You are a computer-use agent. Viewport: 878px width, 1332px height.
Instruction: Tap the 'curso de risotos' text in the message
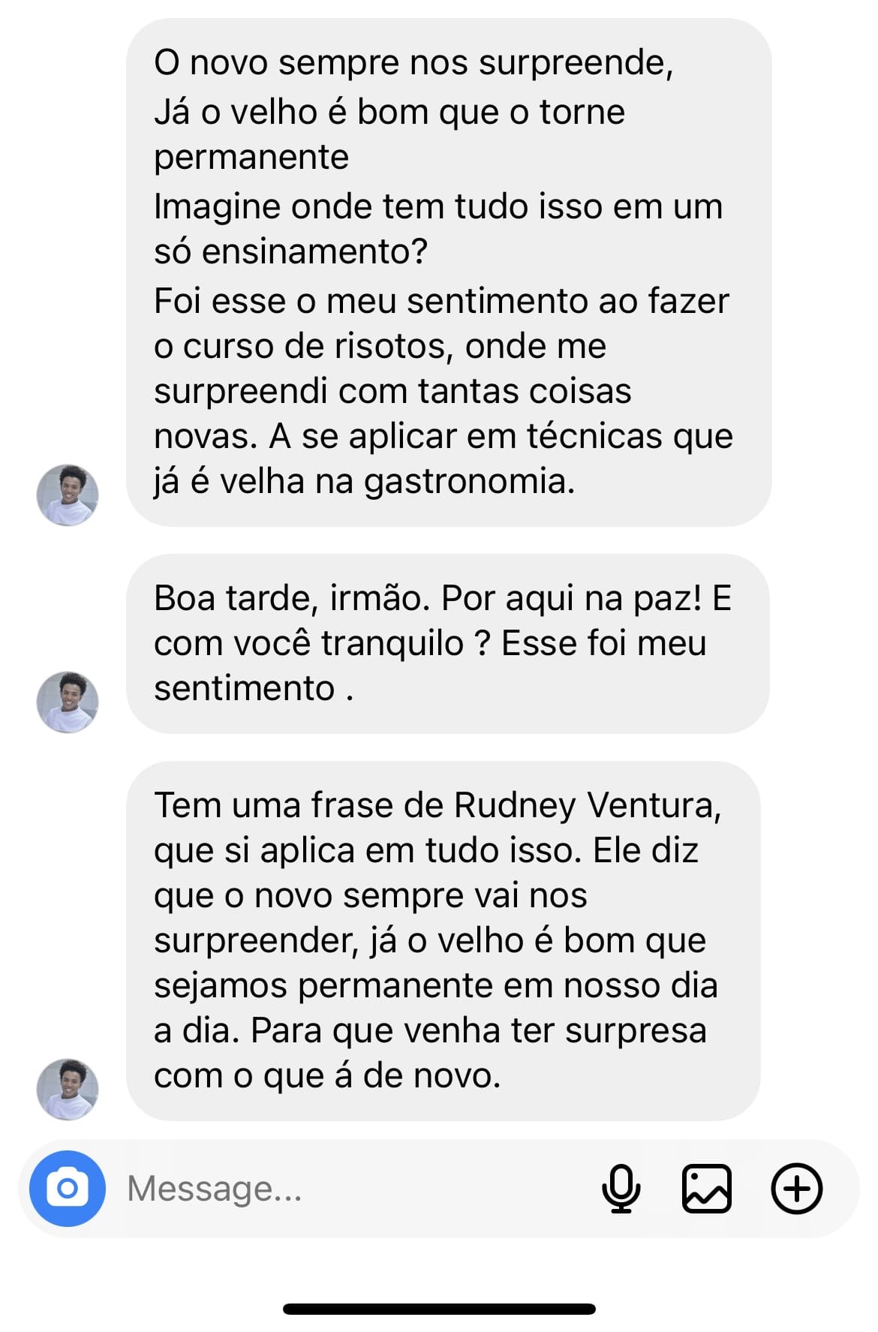[x=318, y=347]
